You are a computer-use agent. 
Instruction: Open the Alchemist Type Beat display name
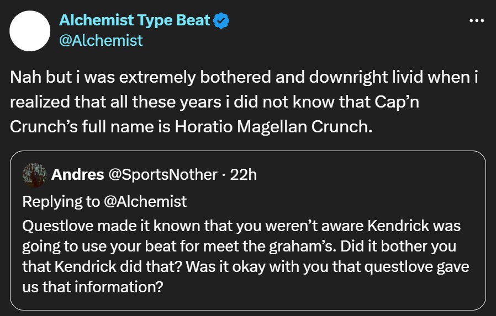134,20
